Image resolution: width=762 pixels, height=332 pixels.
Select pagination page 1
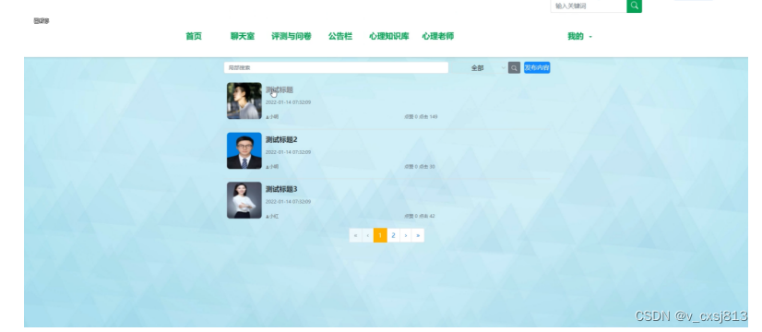(x=380, y=235)
